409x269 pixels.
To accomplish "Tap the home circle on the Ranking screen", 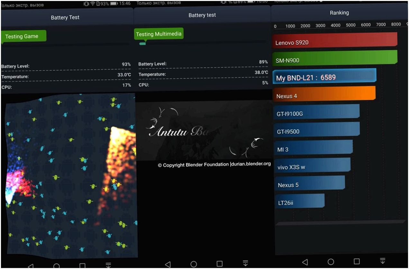I will click(331, 262).
